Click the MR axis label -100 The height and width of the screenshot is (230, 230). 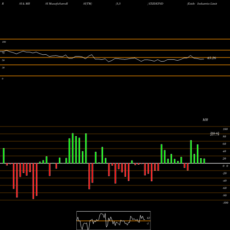(225, 203)
